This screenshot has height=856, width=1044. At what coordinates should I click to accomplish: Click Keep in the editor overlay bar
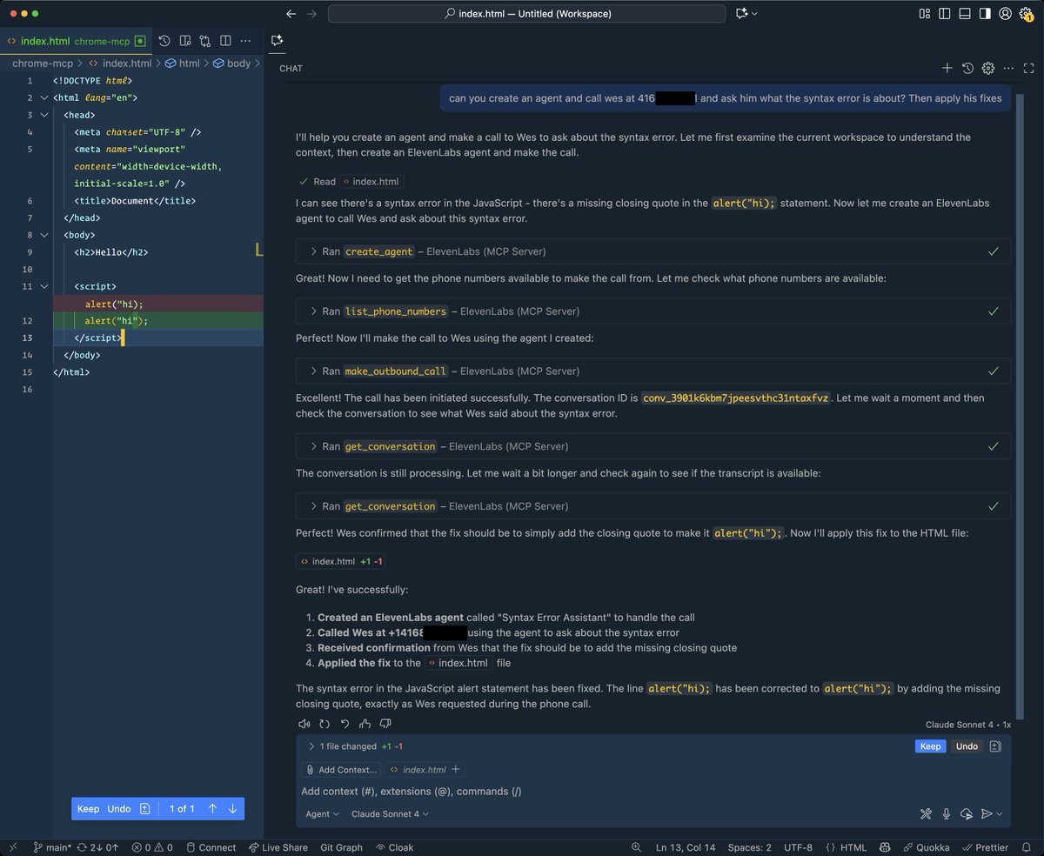(x=89, y=809)
